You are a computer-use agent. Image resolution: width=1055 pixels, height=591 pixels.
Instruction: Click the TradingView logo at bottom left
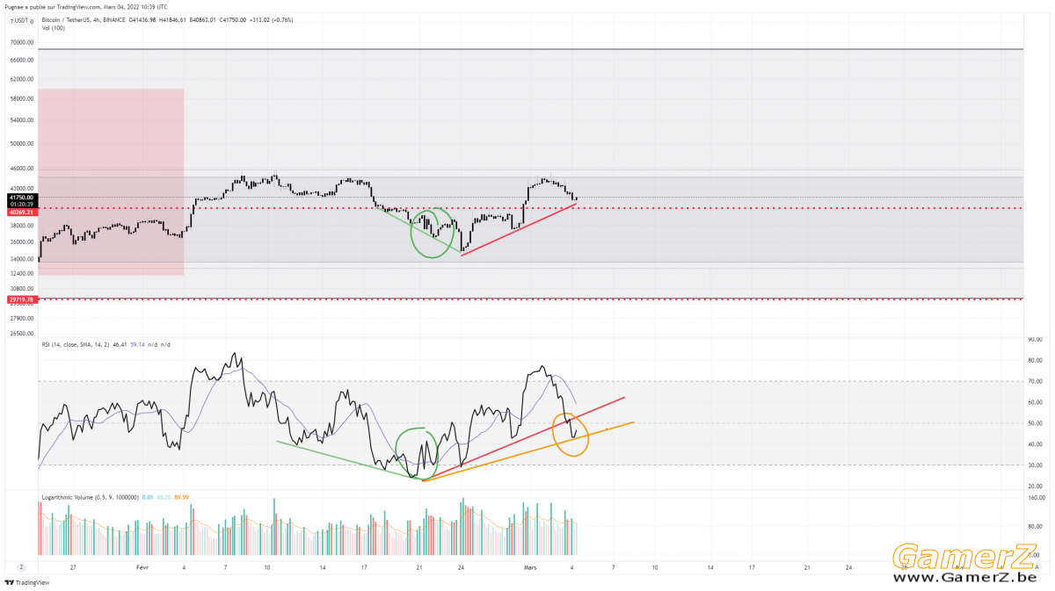pos(27,582)
